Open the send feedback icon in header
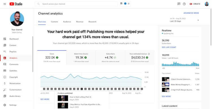The height and width of the screenshot is (109, 212). point(179,4)
